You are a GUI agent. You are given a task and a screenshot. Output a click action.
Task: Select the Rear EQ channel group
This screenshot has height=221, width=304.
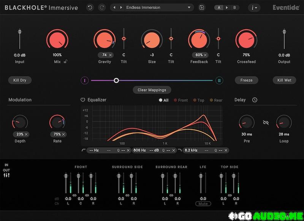tap(216, 100)
